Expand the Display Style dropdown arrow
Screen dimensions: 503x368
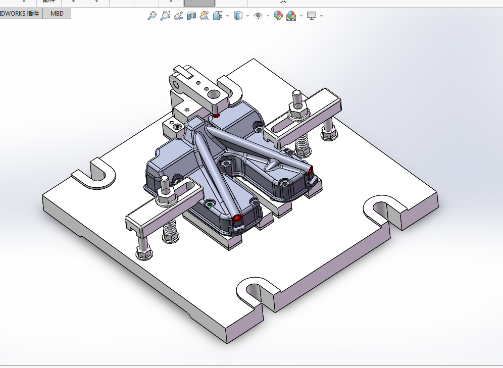(x=247, y=16)
